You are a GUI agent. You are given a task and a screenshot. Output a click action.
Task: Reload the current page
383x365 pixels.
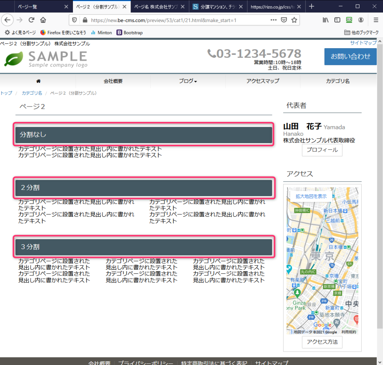pyautogui.click(x=31, y=20)
